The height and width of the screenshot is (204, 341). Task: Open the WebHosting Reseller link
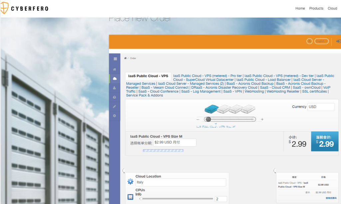click(283, 91)
